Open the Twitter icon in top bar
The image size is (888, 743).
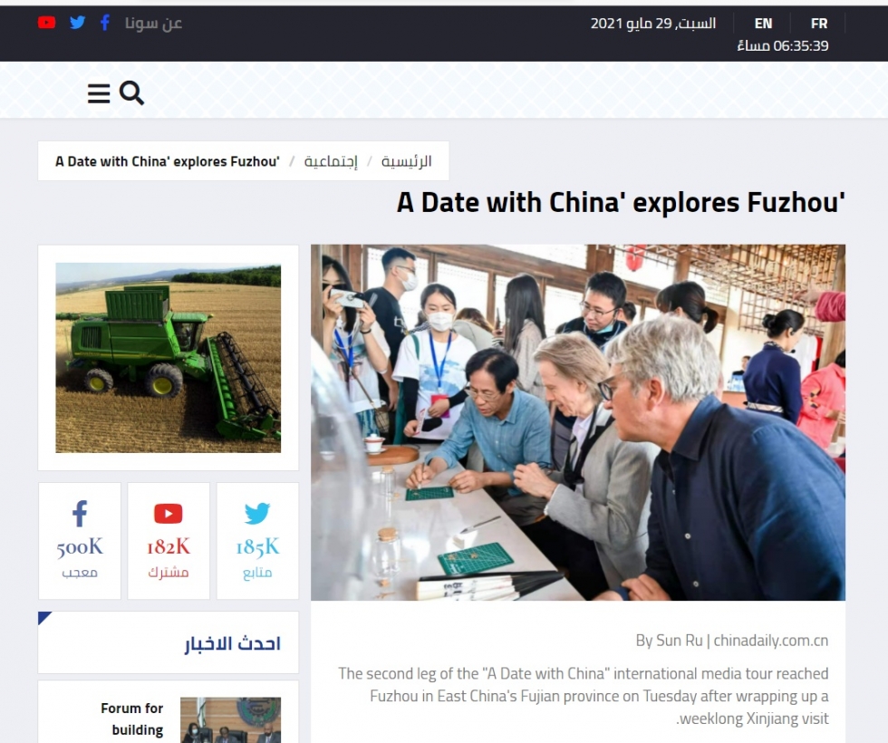click(x=78, y=23)
